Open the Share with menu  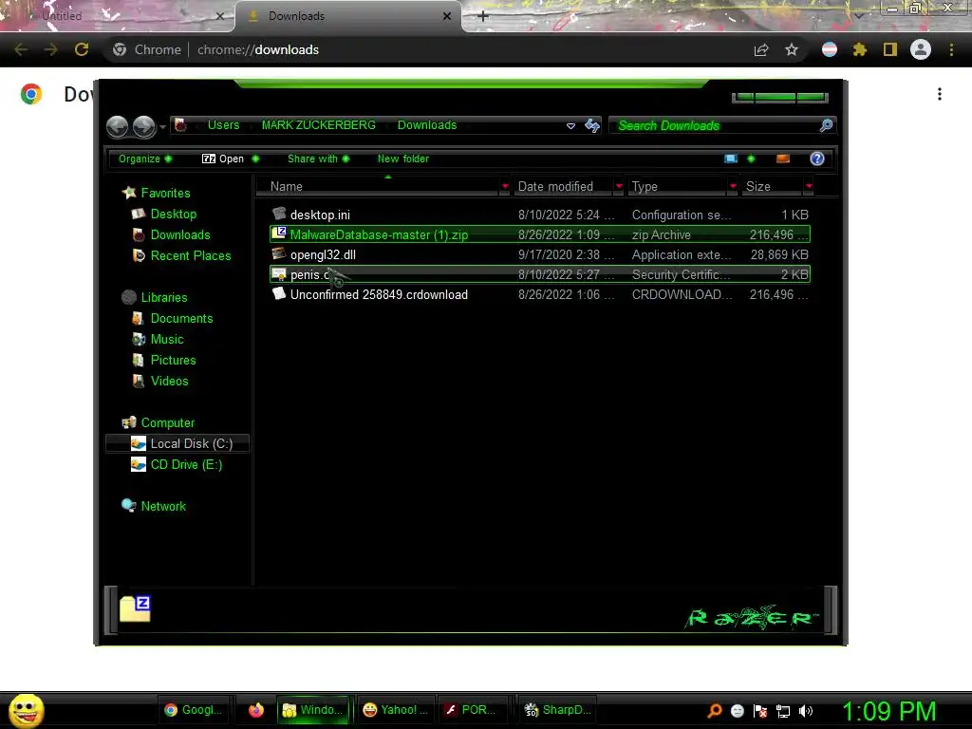319,159
